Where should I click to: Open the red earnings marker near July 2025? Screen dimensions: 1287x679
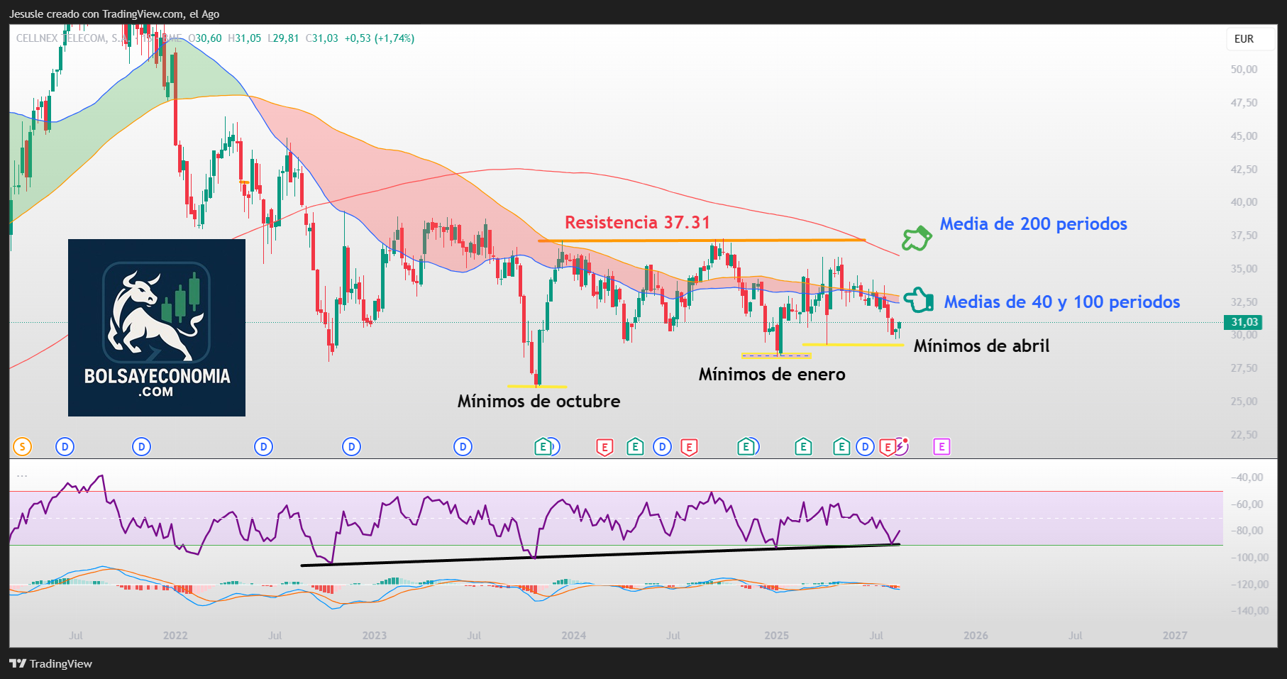[x=887, y=447]
